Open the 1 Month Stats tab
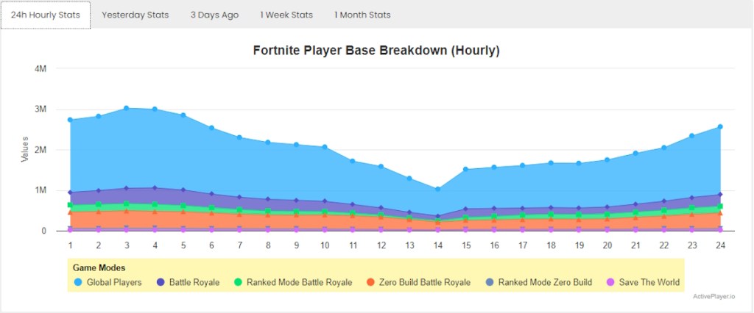The width and height of the screenshot is (754, 313). pyautogui.click(x=362, y=15)
